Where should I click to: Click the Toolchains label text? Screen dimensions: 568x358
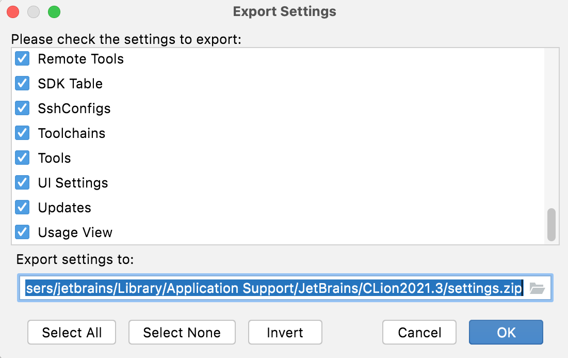pos(72,133)
